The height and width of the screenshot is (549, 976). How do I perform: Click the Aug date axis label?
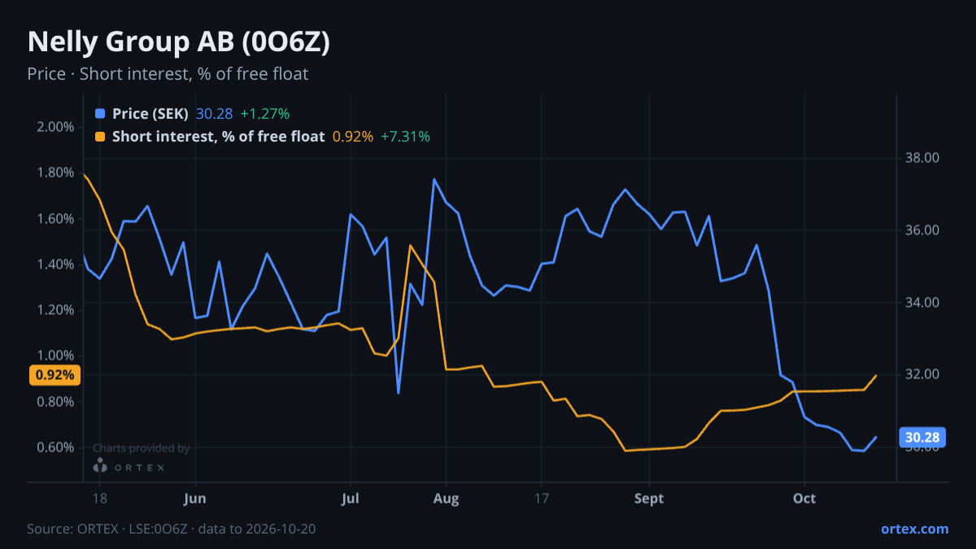pyautogui.click(x=446, y=498)
